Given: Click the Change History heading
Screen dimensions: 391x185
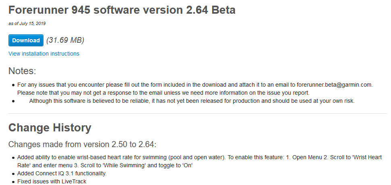Looking at the screenshot, I should click(x=50, y=128).
